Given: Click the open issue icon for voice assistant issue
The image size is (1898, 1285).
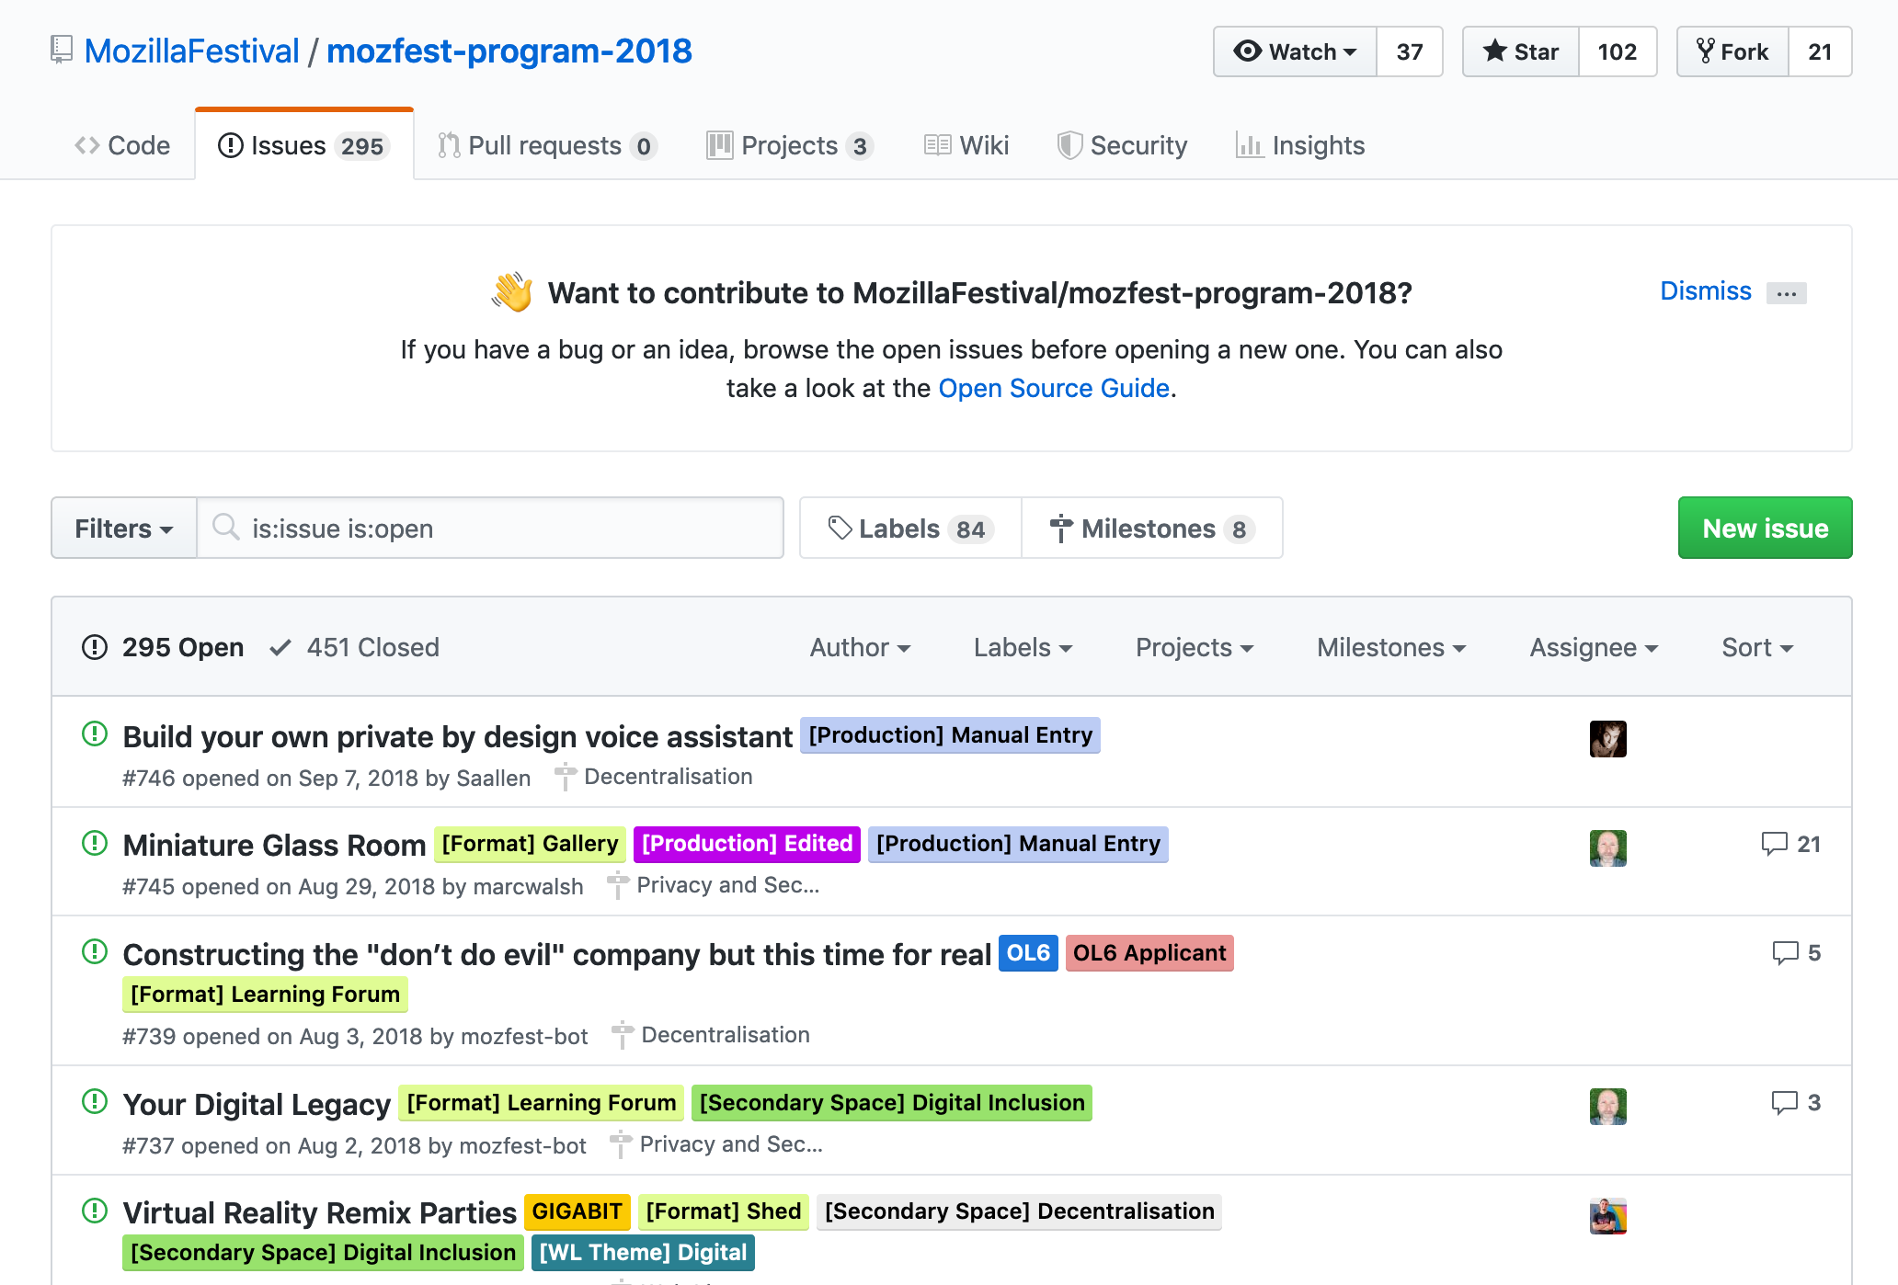Looking at the screenshot, I should click(95, 734).
